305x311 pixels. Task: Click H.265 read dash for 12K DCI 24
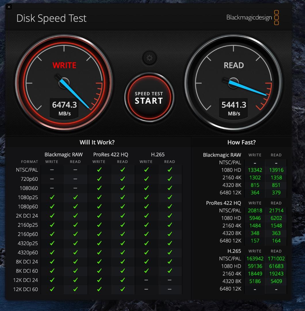click(169, 280)
